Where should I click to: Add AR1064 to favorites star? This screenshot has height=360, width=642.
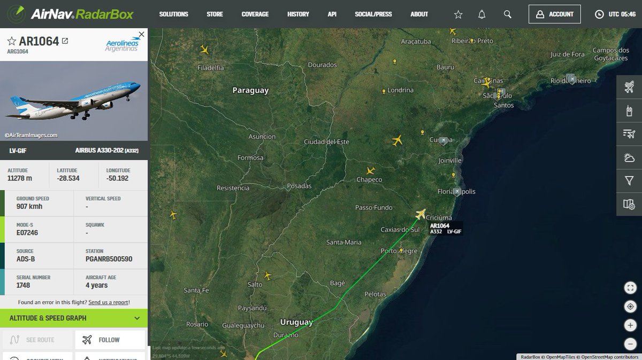coord(11,41)
